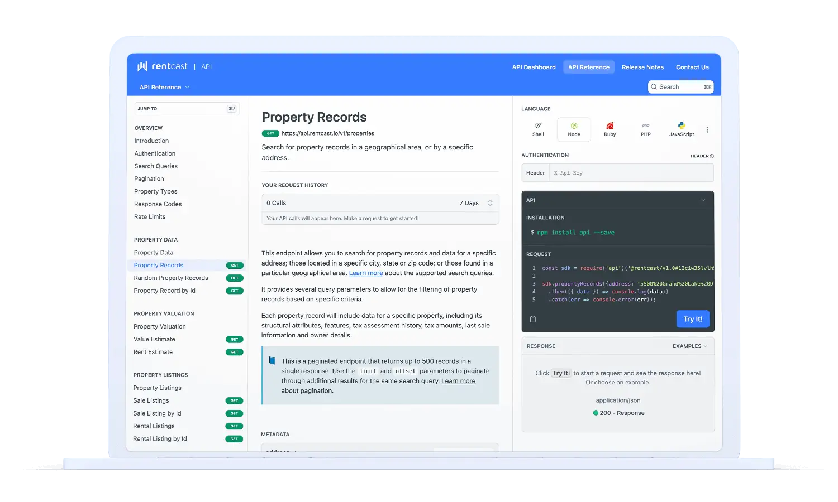This screenshot has width=838, height=502.
Task: Click the RentCast logo icon
Action: [x=142, y=66]
